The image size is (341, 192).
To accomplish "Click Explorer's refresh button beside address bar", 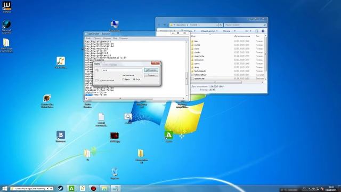I will [x=220, y=25].
